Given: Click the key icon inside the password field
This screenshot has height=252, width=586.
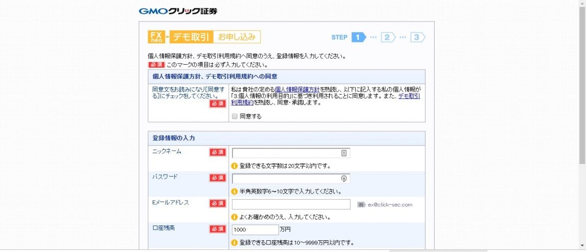Looking at the screenshot, I should click(x=344, y=179).
